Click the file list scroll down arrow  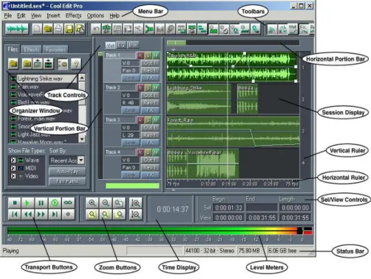click(82, 139)
